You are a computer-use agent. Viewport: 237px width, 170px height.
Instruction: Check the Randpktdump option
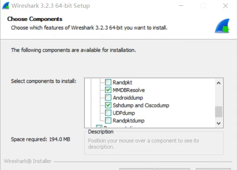click(108, 120)
